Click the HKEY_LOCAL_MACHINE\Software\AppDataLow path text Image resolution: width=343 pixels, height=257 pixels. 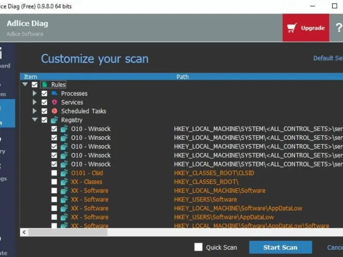(x=238, y=208)
